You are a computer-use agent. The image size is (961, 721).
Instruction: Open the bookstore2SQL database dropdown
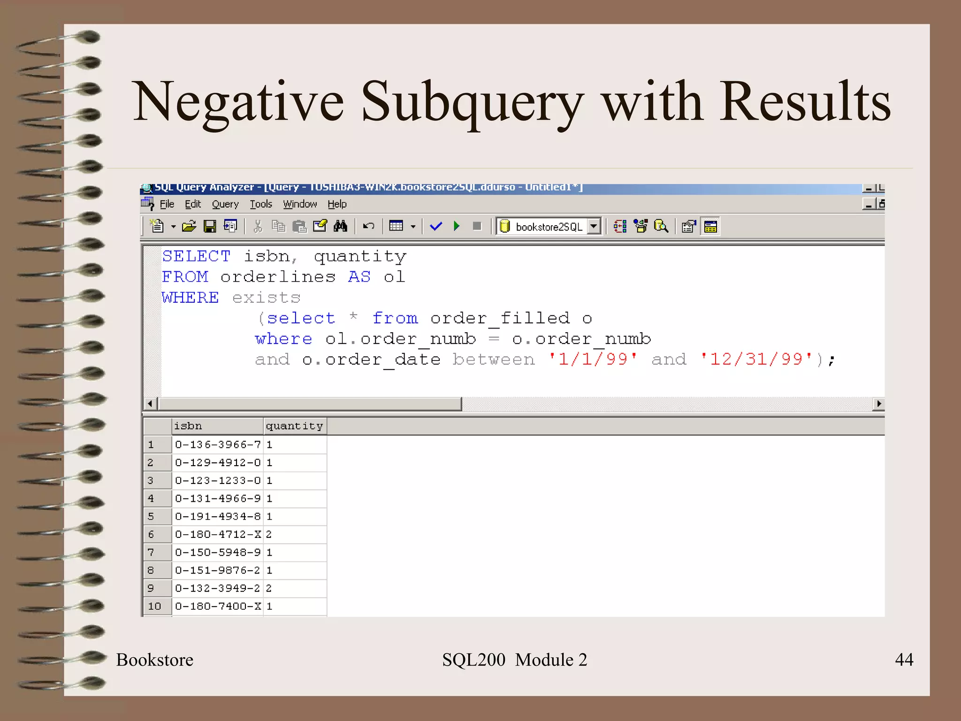point(594,226)
